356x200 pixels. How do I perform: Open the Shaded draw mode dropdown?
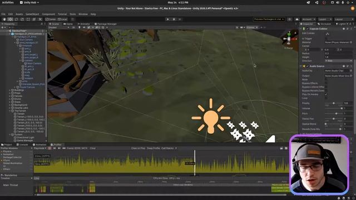pos(59,27)
